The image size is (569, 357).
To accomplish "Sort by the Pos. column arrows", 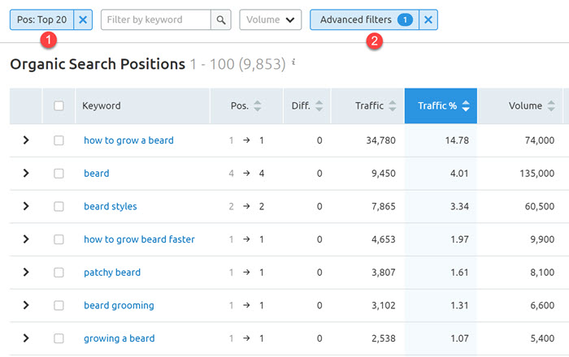I will pos(258,105).
